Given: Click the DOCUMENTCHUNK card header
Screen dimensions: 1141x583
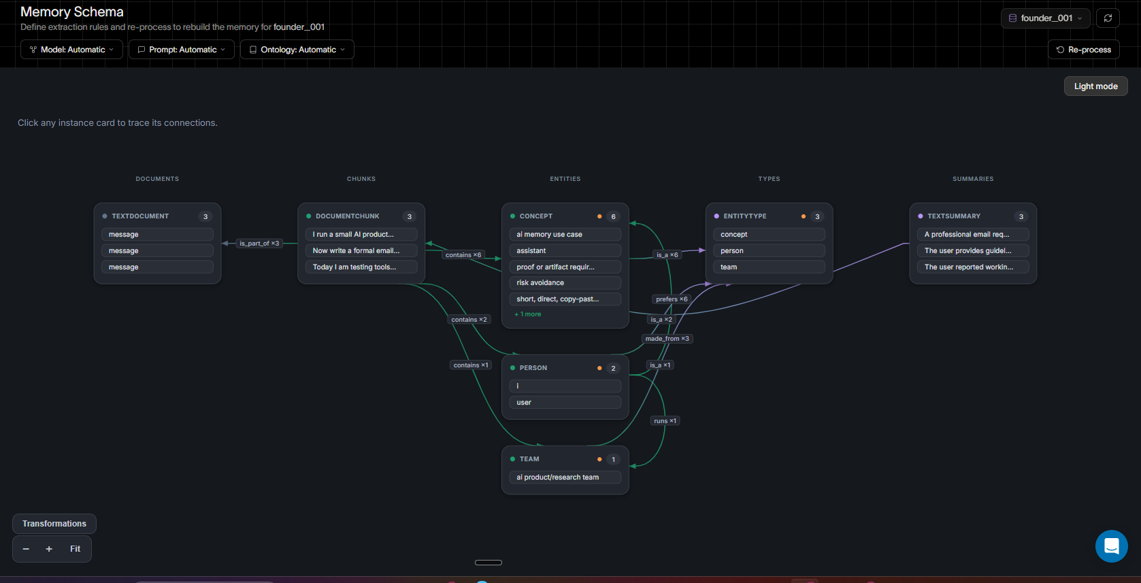Looking at the screenshot, I should [x=361, y=216].
